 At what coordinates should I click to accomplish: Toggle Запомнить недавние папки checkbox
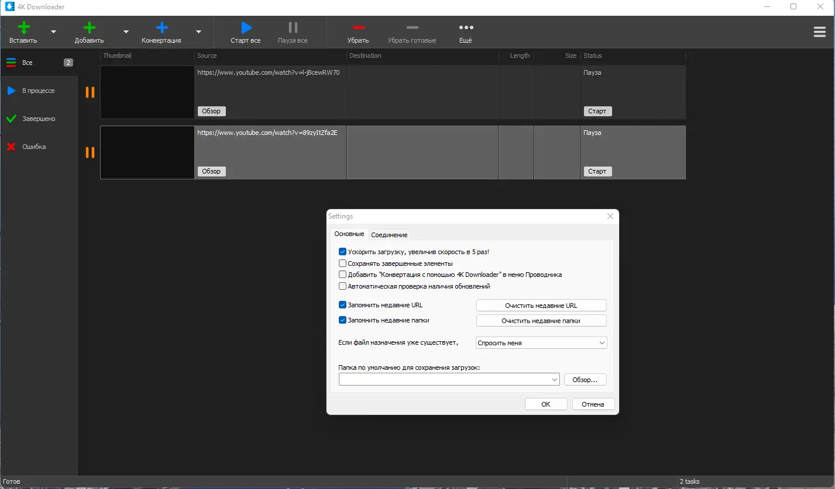tap(343, 320)
